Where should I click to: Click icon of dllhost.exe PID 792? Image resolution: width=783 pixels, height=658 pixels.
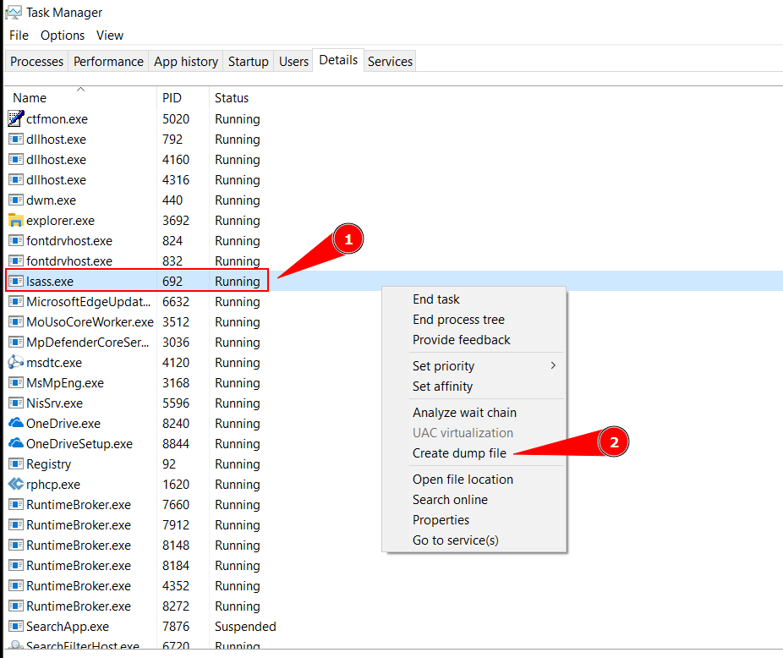tap(16, 139)
